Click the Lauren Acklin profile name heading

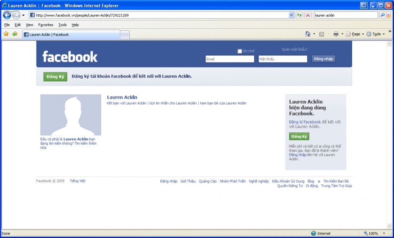[x=122, y=97]
